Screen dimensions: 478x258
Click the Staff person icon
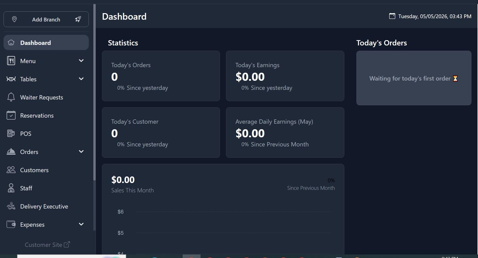pos(11,188)
